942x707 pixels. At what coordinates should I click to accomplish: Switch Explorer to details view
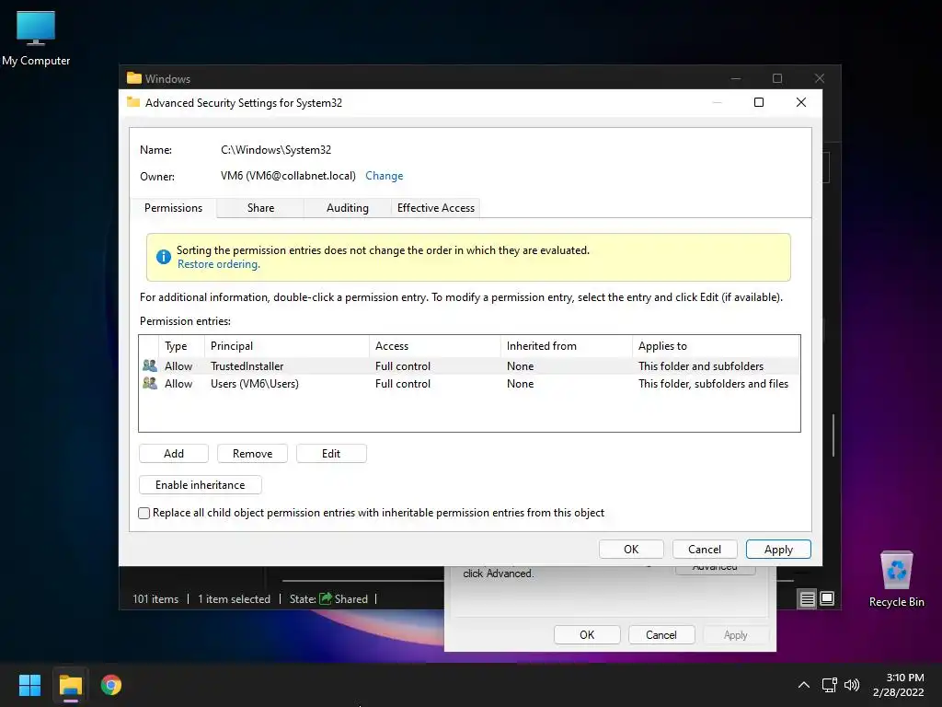coord(807,598)
